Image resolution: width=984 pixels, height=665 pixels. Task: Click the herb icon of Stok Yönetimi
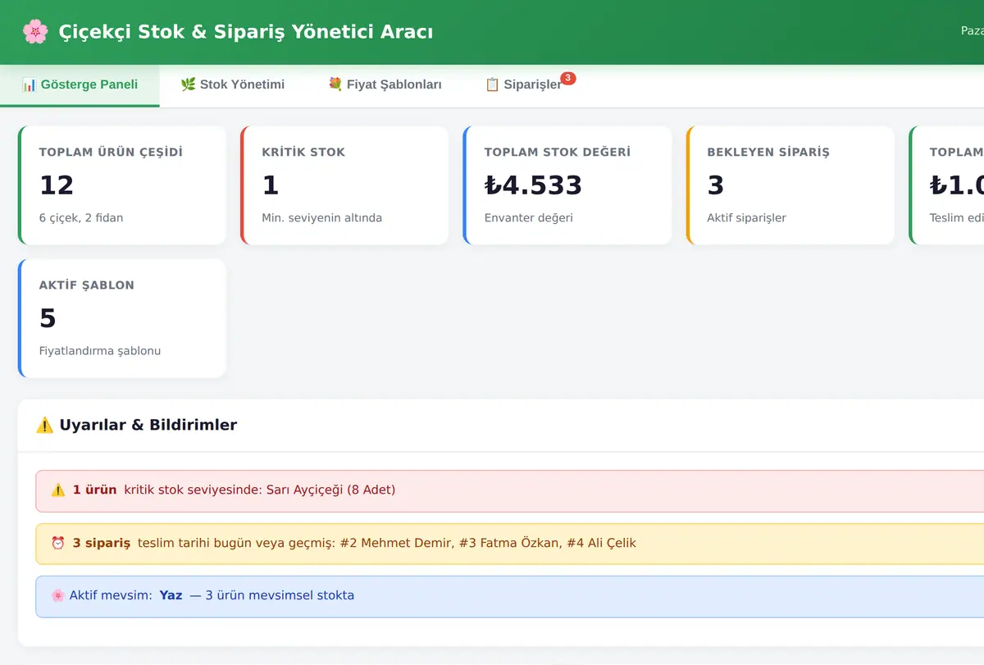(188, 84)
